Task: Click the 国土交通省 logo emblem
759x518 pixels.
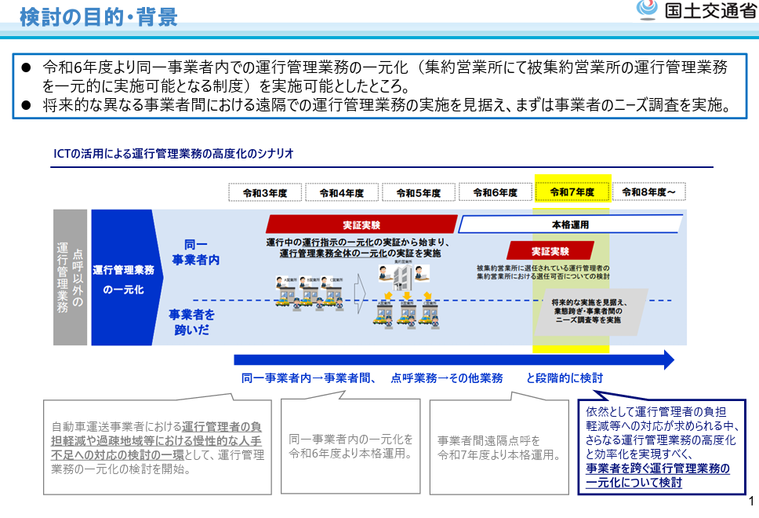Action: 647,11
